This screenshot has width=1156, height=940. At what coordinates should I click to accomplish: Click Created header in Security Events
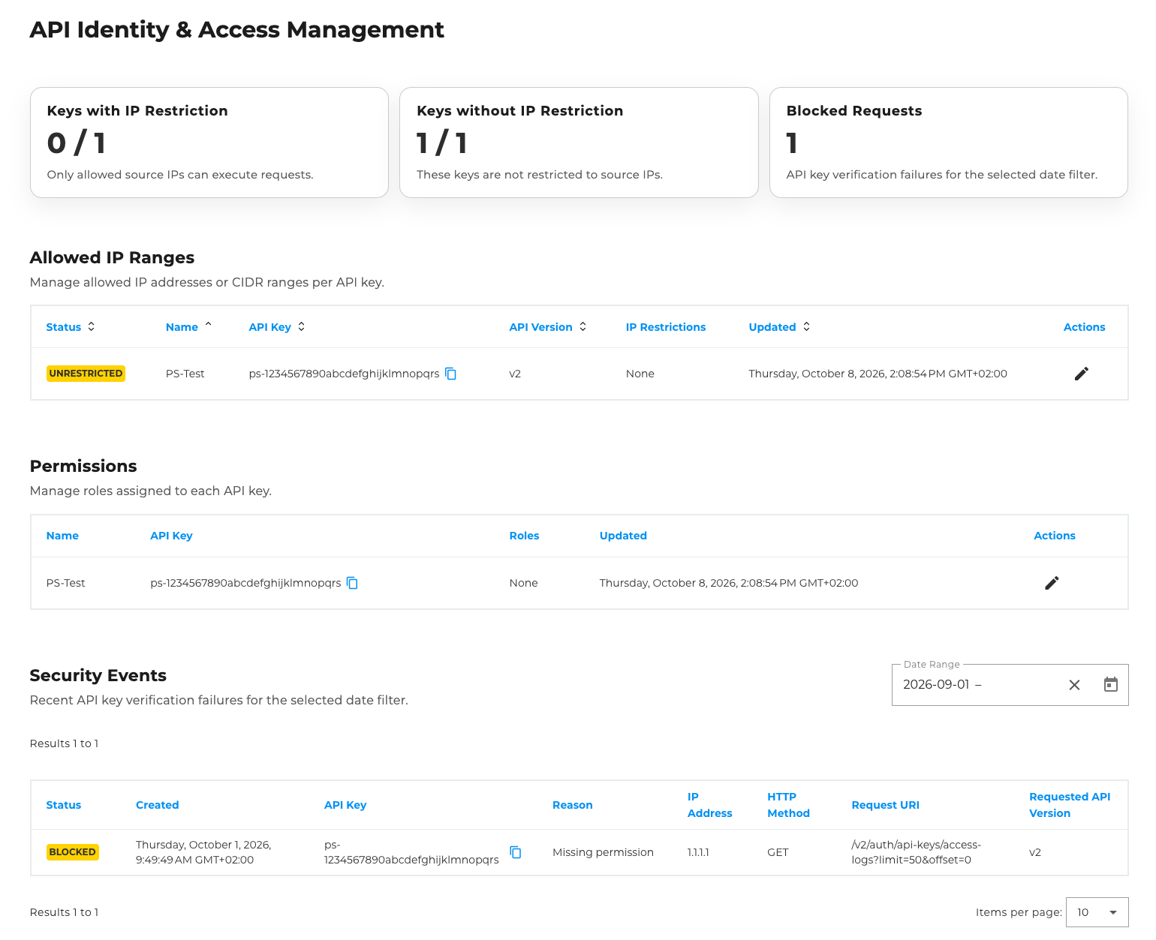157,805
